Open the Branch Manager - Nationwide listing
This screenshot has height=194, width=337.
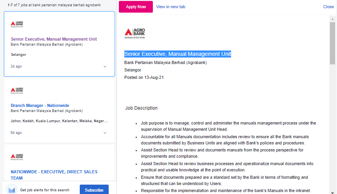[40, 105]
